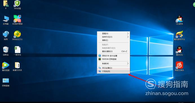Viewport: 195px width, 103px height.
Task: Click the greyed 粘贴(P) menu entry
Action: tap(113, 45)
